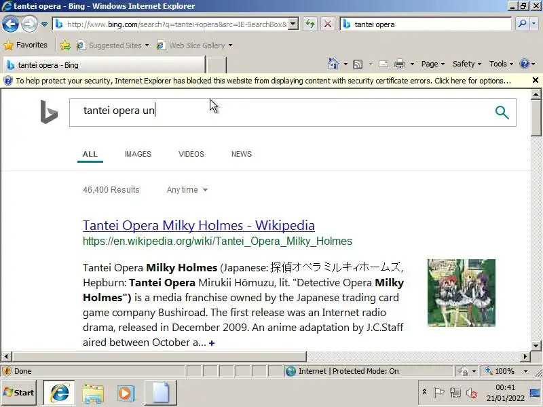The width and height of the screenshot is (543, 407).
Task: Open Windows Media Player taskbar icon
Action: click(x=126, y=393)
